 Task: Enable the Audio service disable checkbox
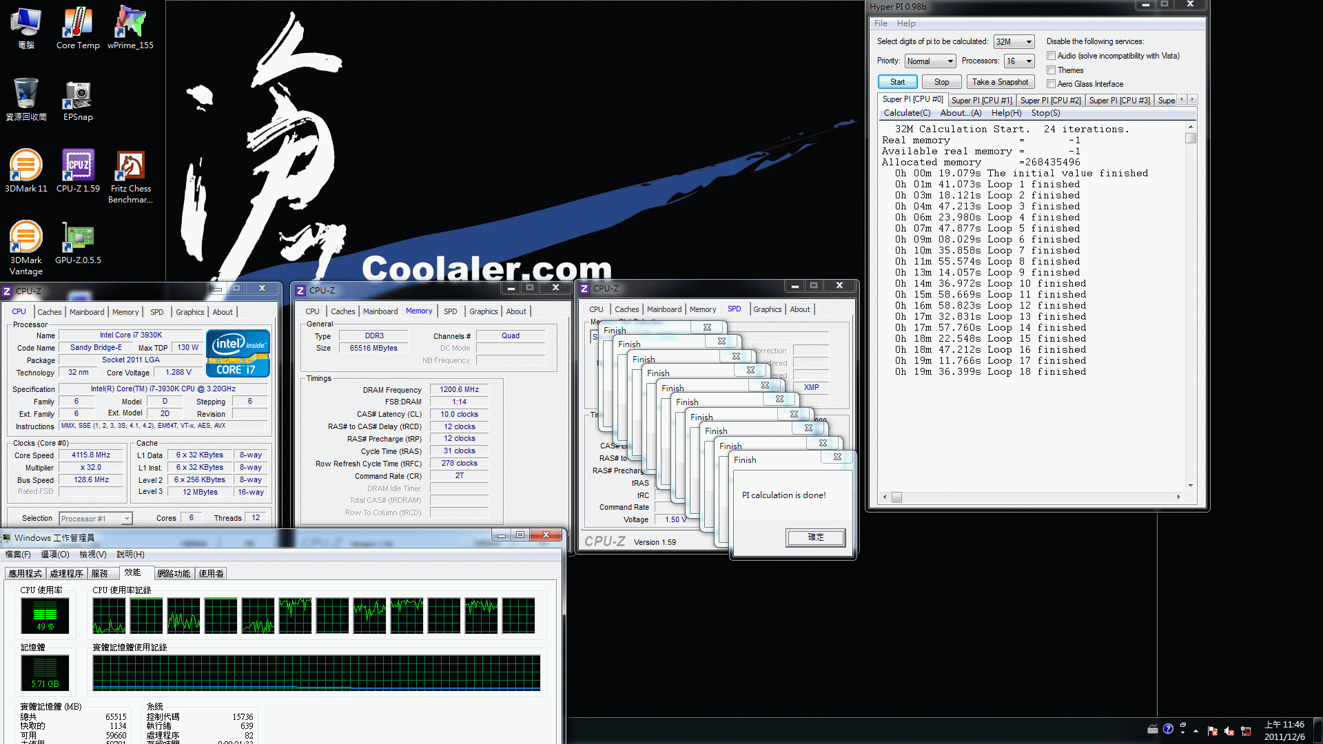tap(1052, 56)
